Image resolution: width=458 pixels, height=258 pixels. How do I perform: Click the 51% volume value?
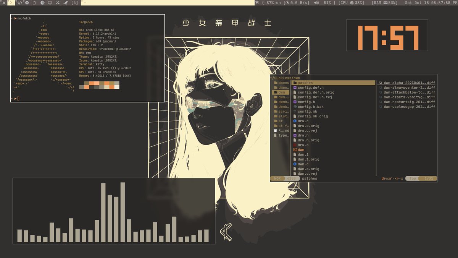point(327,3)
